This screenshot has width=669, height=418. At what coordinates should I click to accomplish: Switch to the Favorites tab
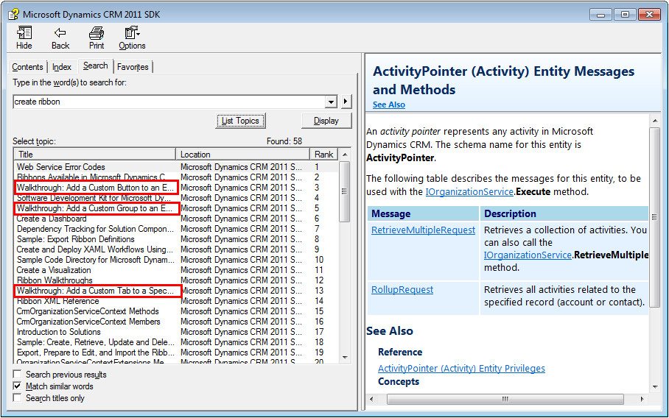[x=133, y=67]
